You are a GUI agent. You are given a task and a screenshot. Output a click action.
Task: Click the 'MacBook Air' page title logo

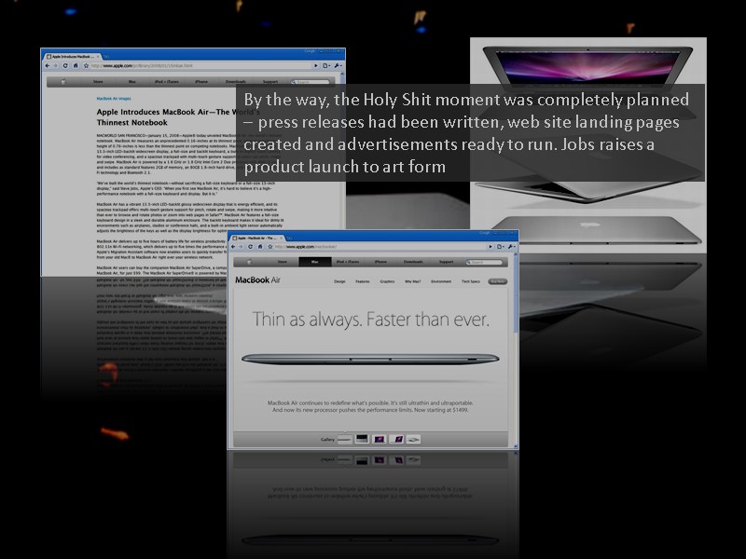[x=257, y=280]
